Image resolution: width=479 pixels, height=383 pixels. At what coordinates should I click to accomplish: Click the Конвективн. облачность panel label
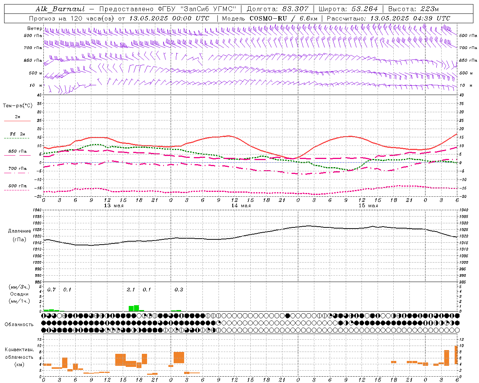(x=19, y=357)
